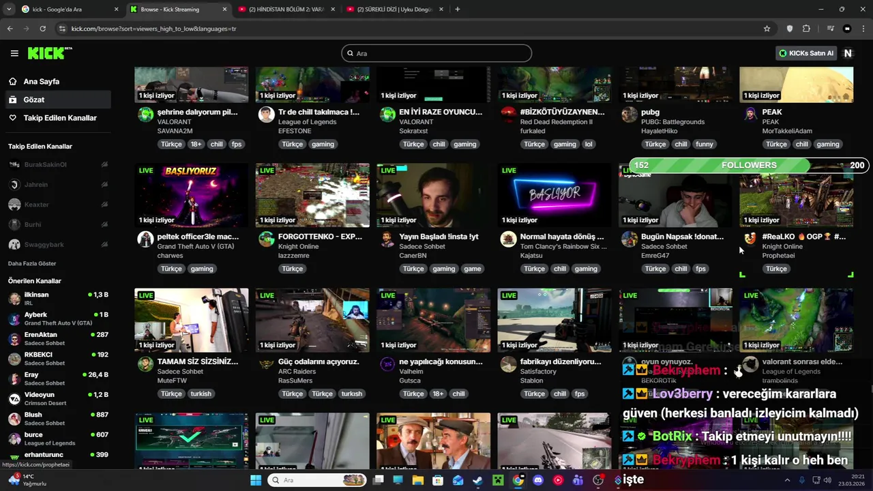This screenshot has height=491, width=873.
Task: Open Chrome extensions puzzle icon
Action: point(806,29)
